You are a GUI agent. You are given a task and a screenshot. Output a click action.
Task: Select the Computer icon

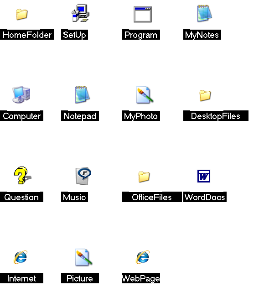point(21,95)
